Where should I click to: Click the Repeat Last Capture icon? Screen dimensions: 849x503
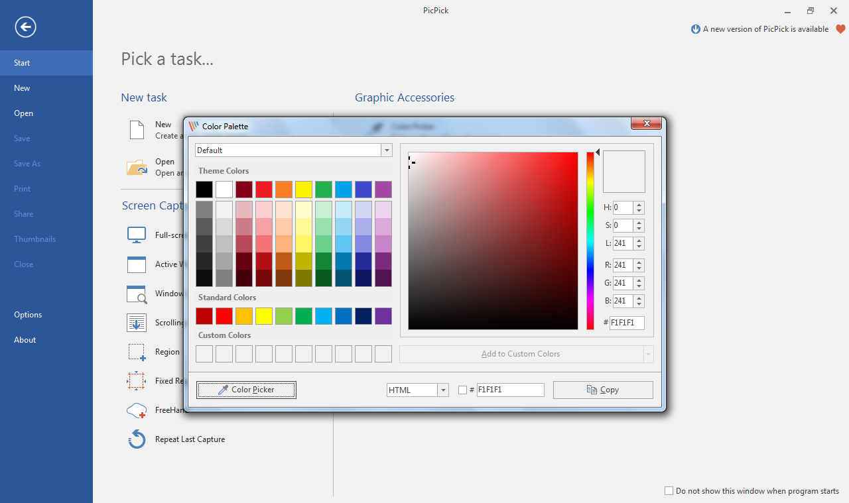(x=137, y=439)
